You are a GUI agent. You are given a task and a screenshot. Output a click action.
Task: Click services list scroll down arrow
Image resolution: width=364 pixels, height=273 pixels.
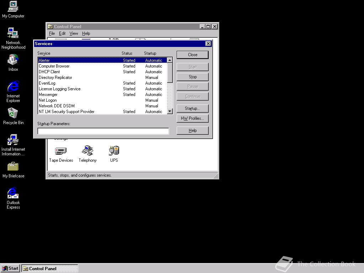click(170, 111)
